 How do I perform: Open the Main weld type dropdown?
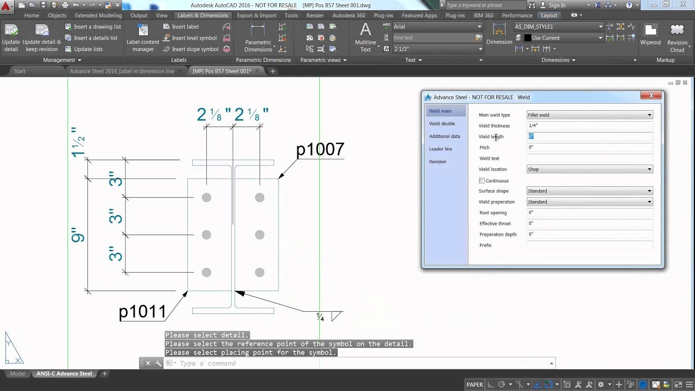click(x=649, y=115)
